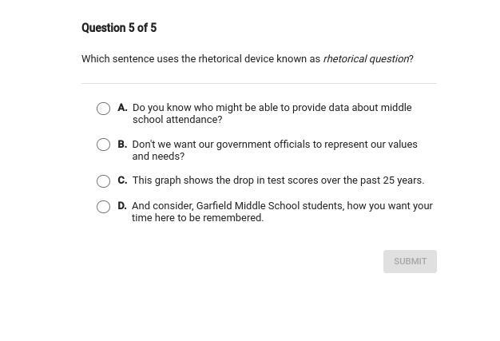This screenshot has height=341, width=500.
Task: Click the bold letter B label
Action: 122,145
